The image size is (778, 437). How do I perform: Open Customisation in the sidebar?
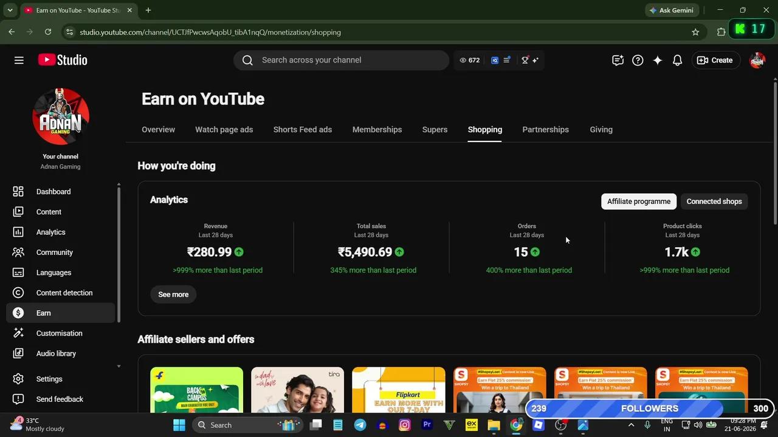click(61, 333)
